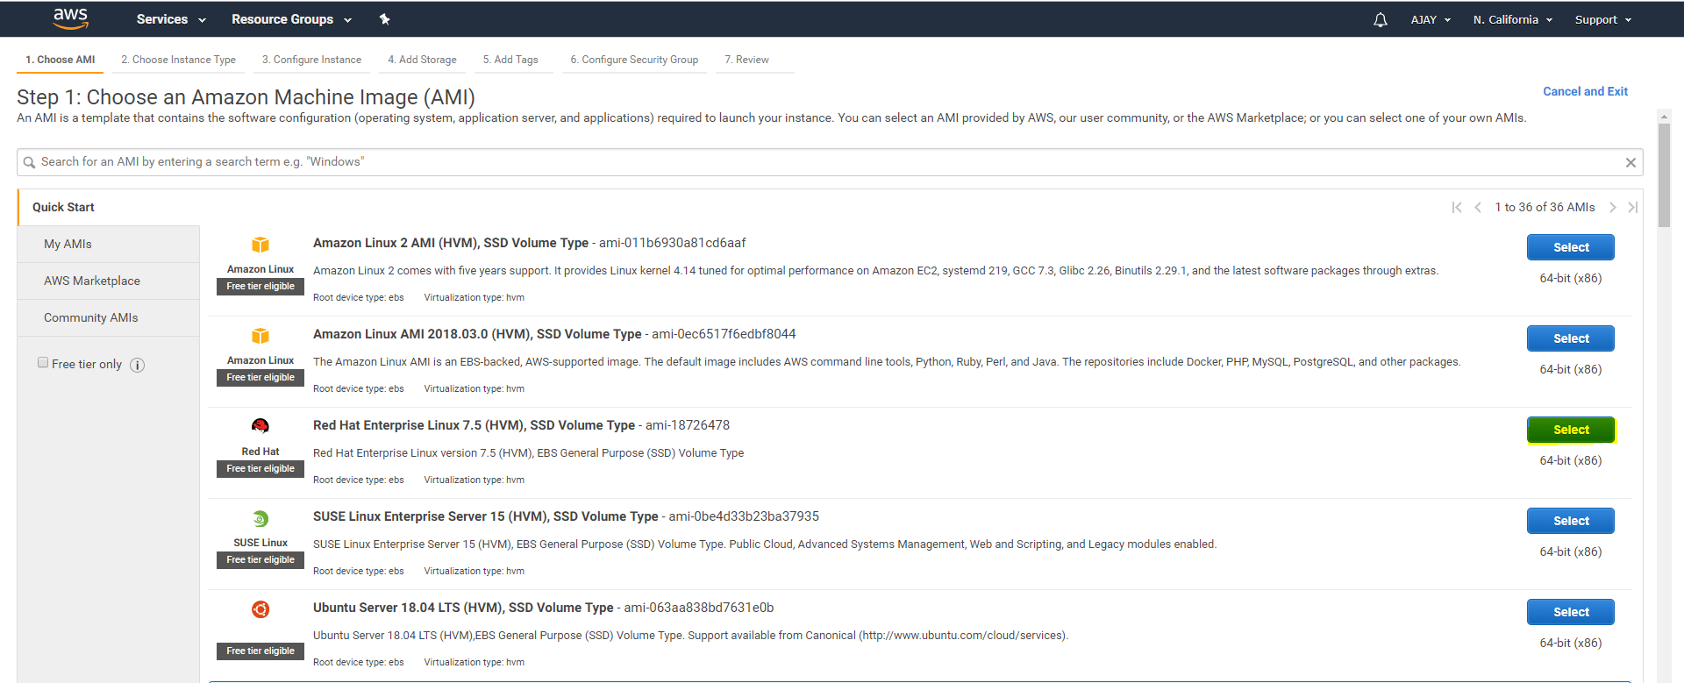Click the AMI search input field
The width and height of the screenshot is (1684, 683).
click(830, 162)
